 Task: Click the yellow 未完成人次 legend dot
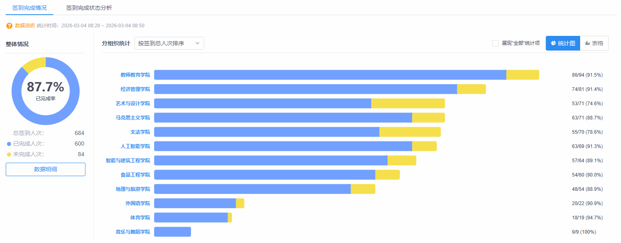(9, 155)
